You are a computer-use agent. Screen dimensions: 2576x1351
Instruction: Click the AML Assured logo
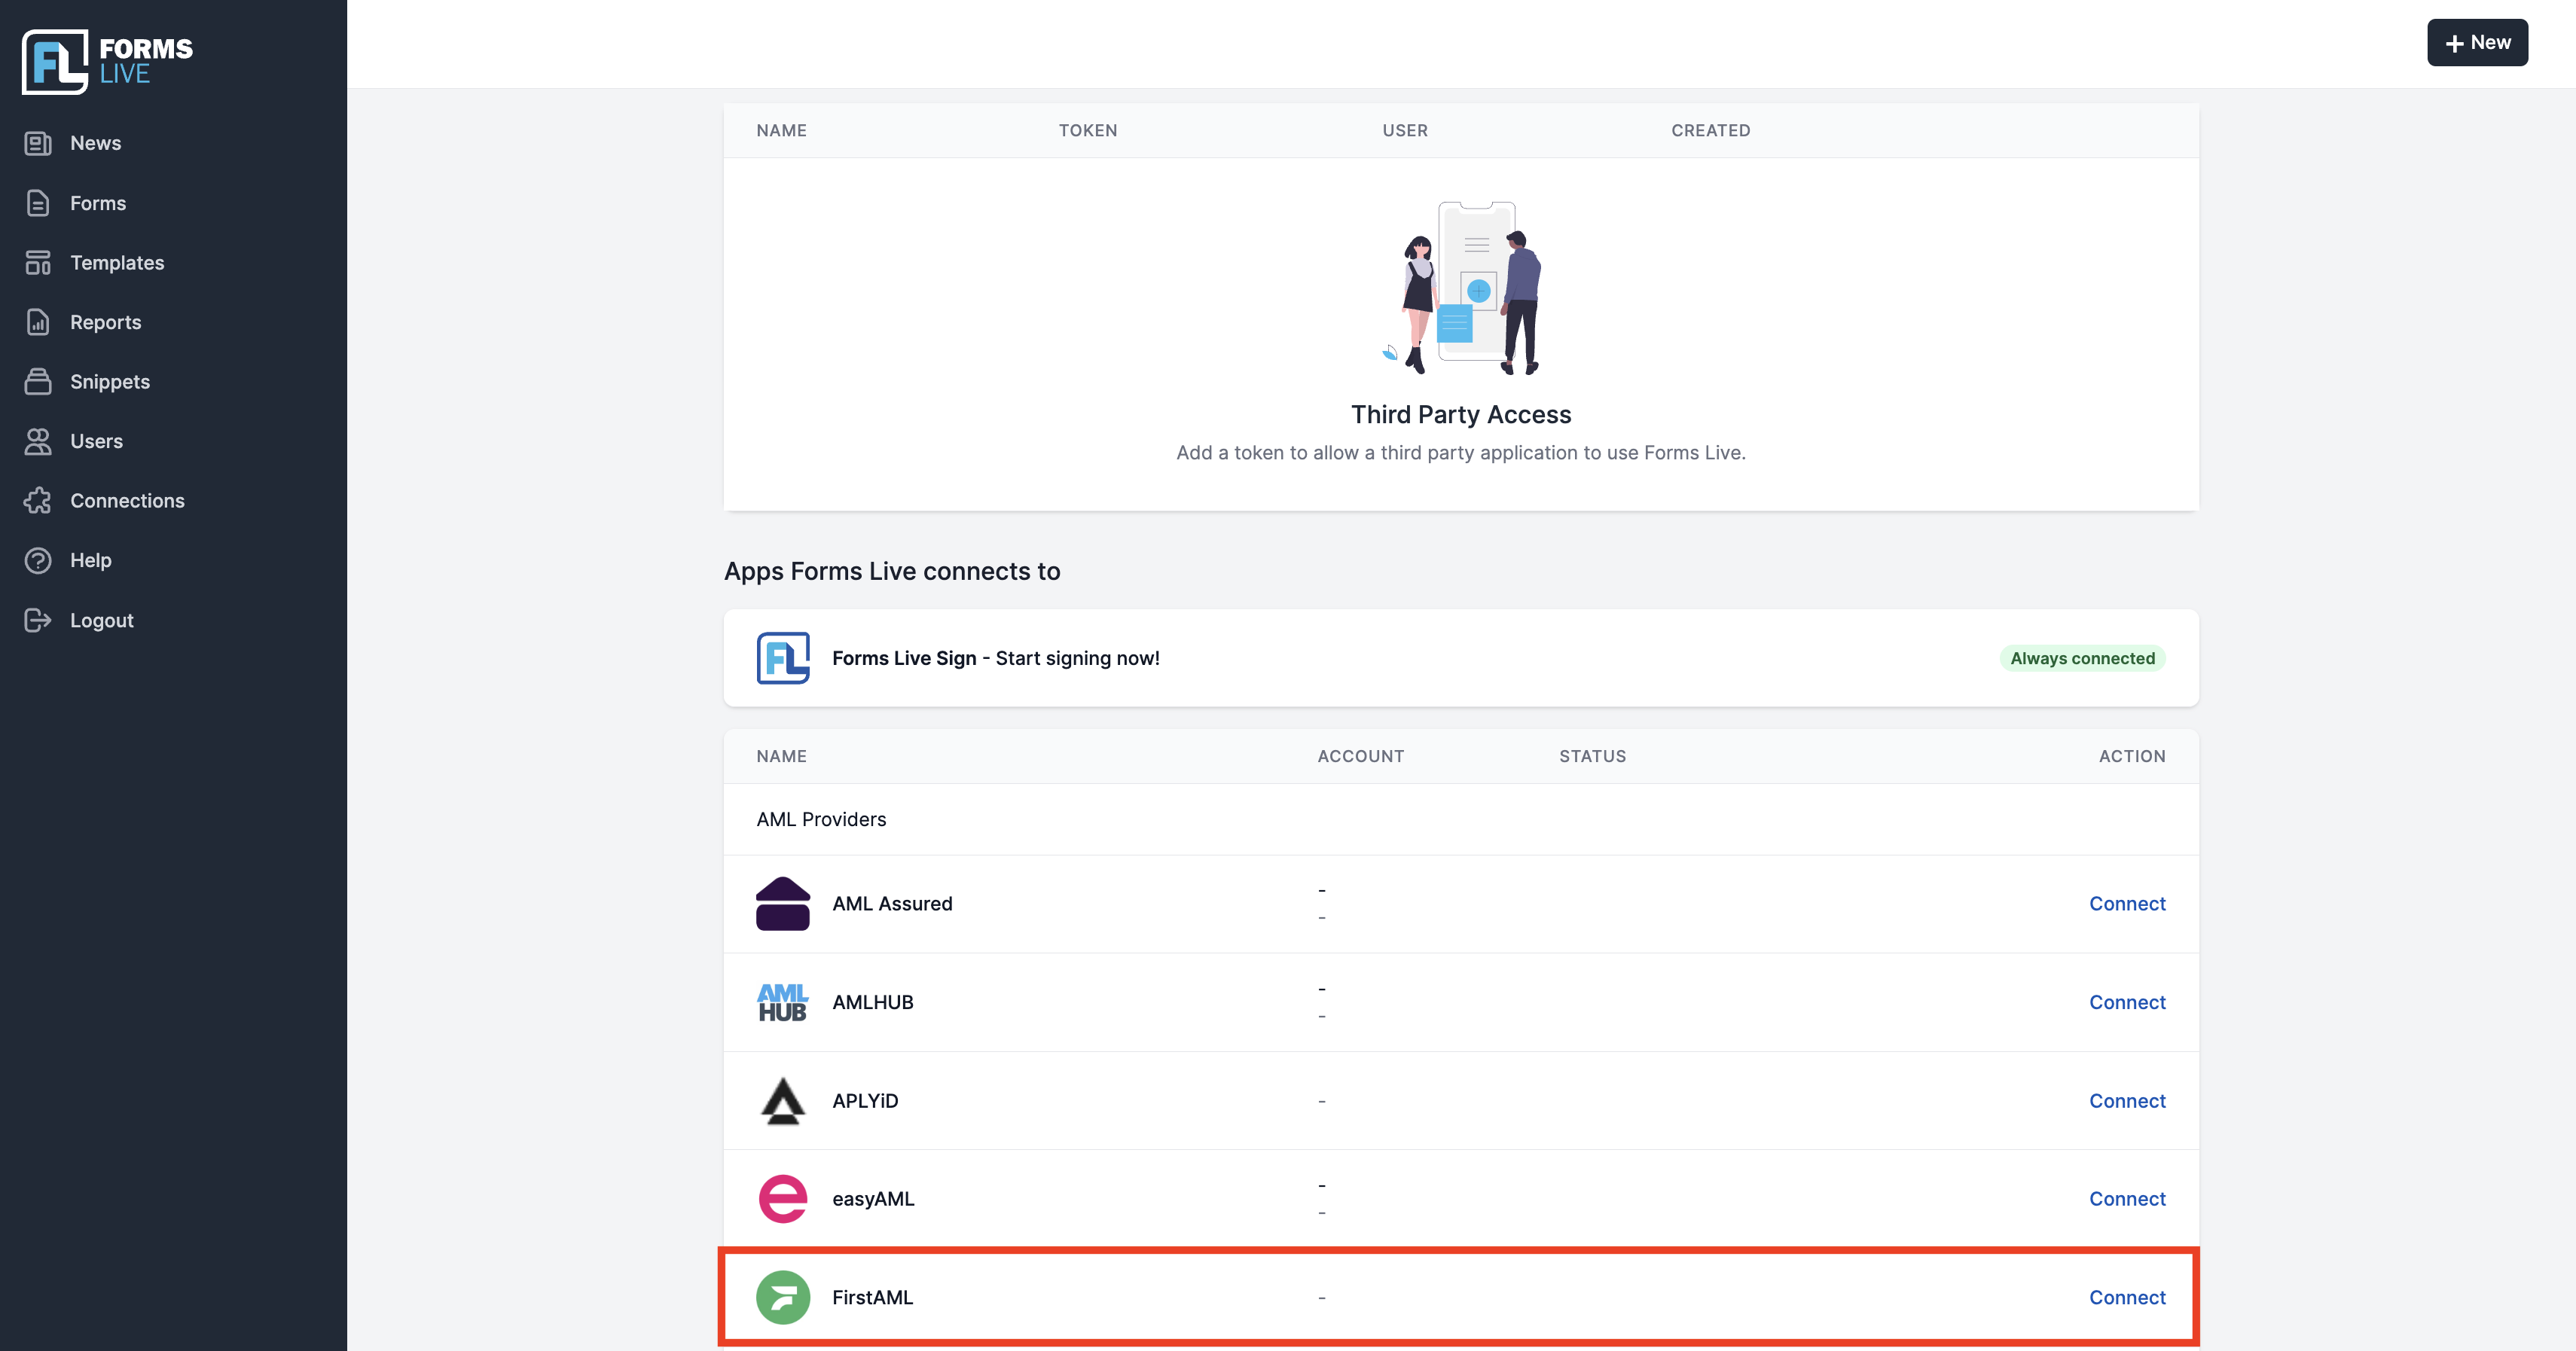[x=783, y=904]
